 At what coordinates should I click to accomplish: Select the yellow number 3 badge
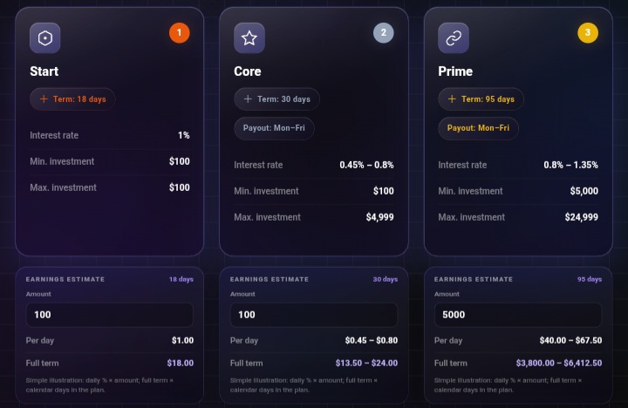[x=588, y=33]
